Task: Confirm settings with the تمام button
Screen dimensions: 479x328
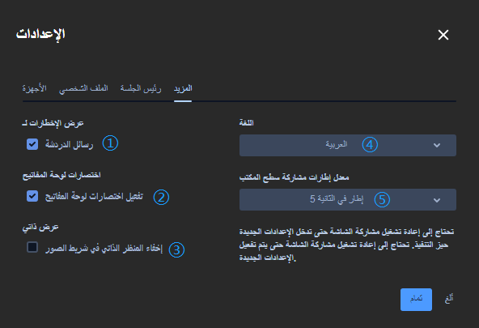Action: [416, 300]
